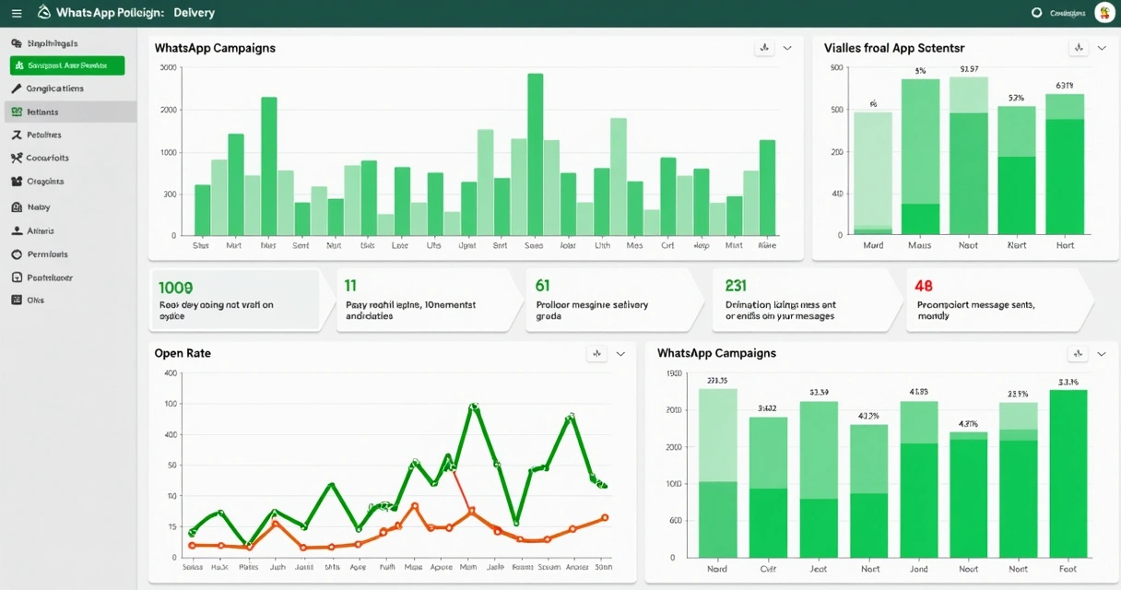The width and height of the screenshot is (1121, 590).
Task: Click the WhatsApp logo in header
Action: [x=43, y=13]
